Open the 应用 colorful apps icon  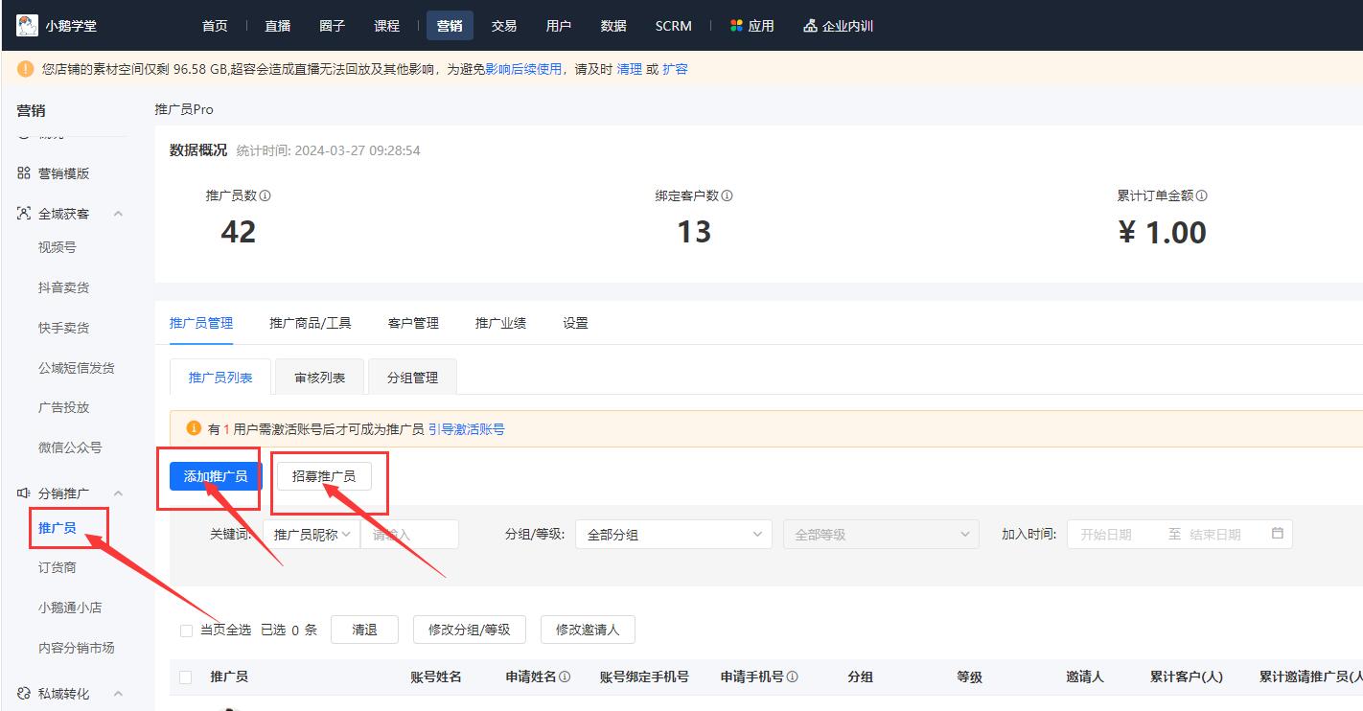(x=736, y=26)
